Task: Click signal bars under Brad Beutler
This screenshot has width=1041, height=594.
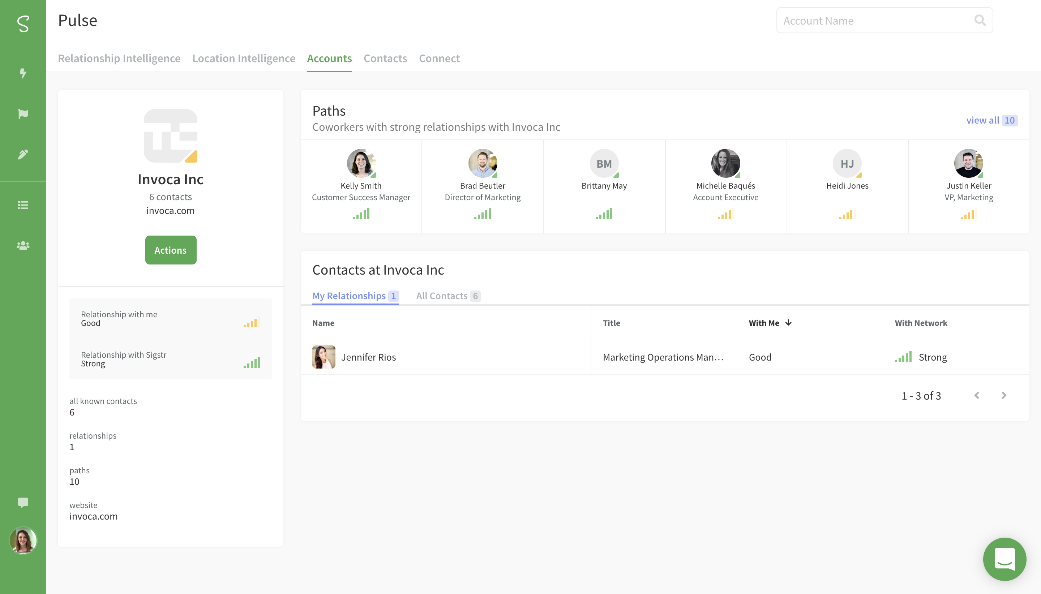Action: tap(482, 214)
